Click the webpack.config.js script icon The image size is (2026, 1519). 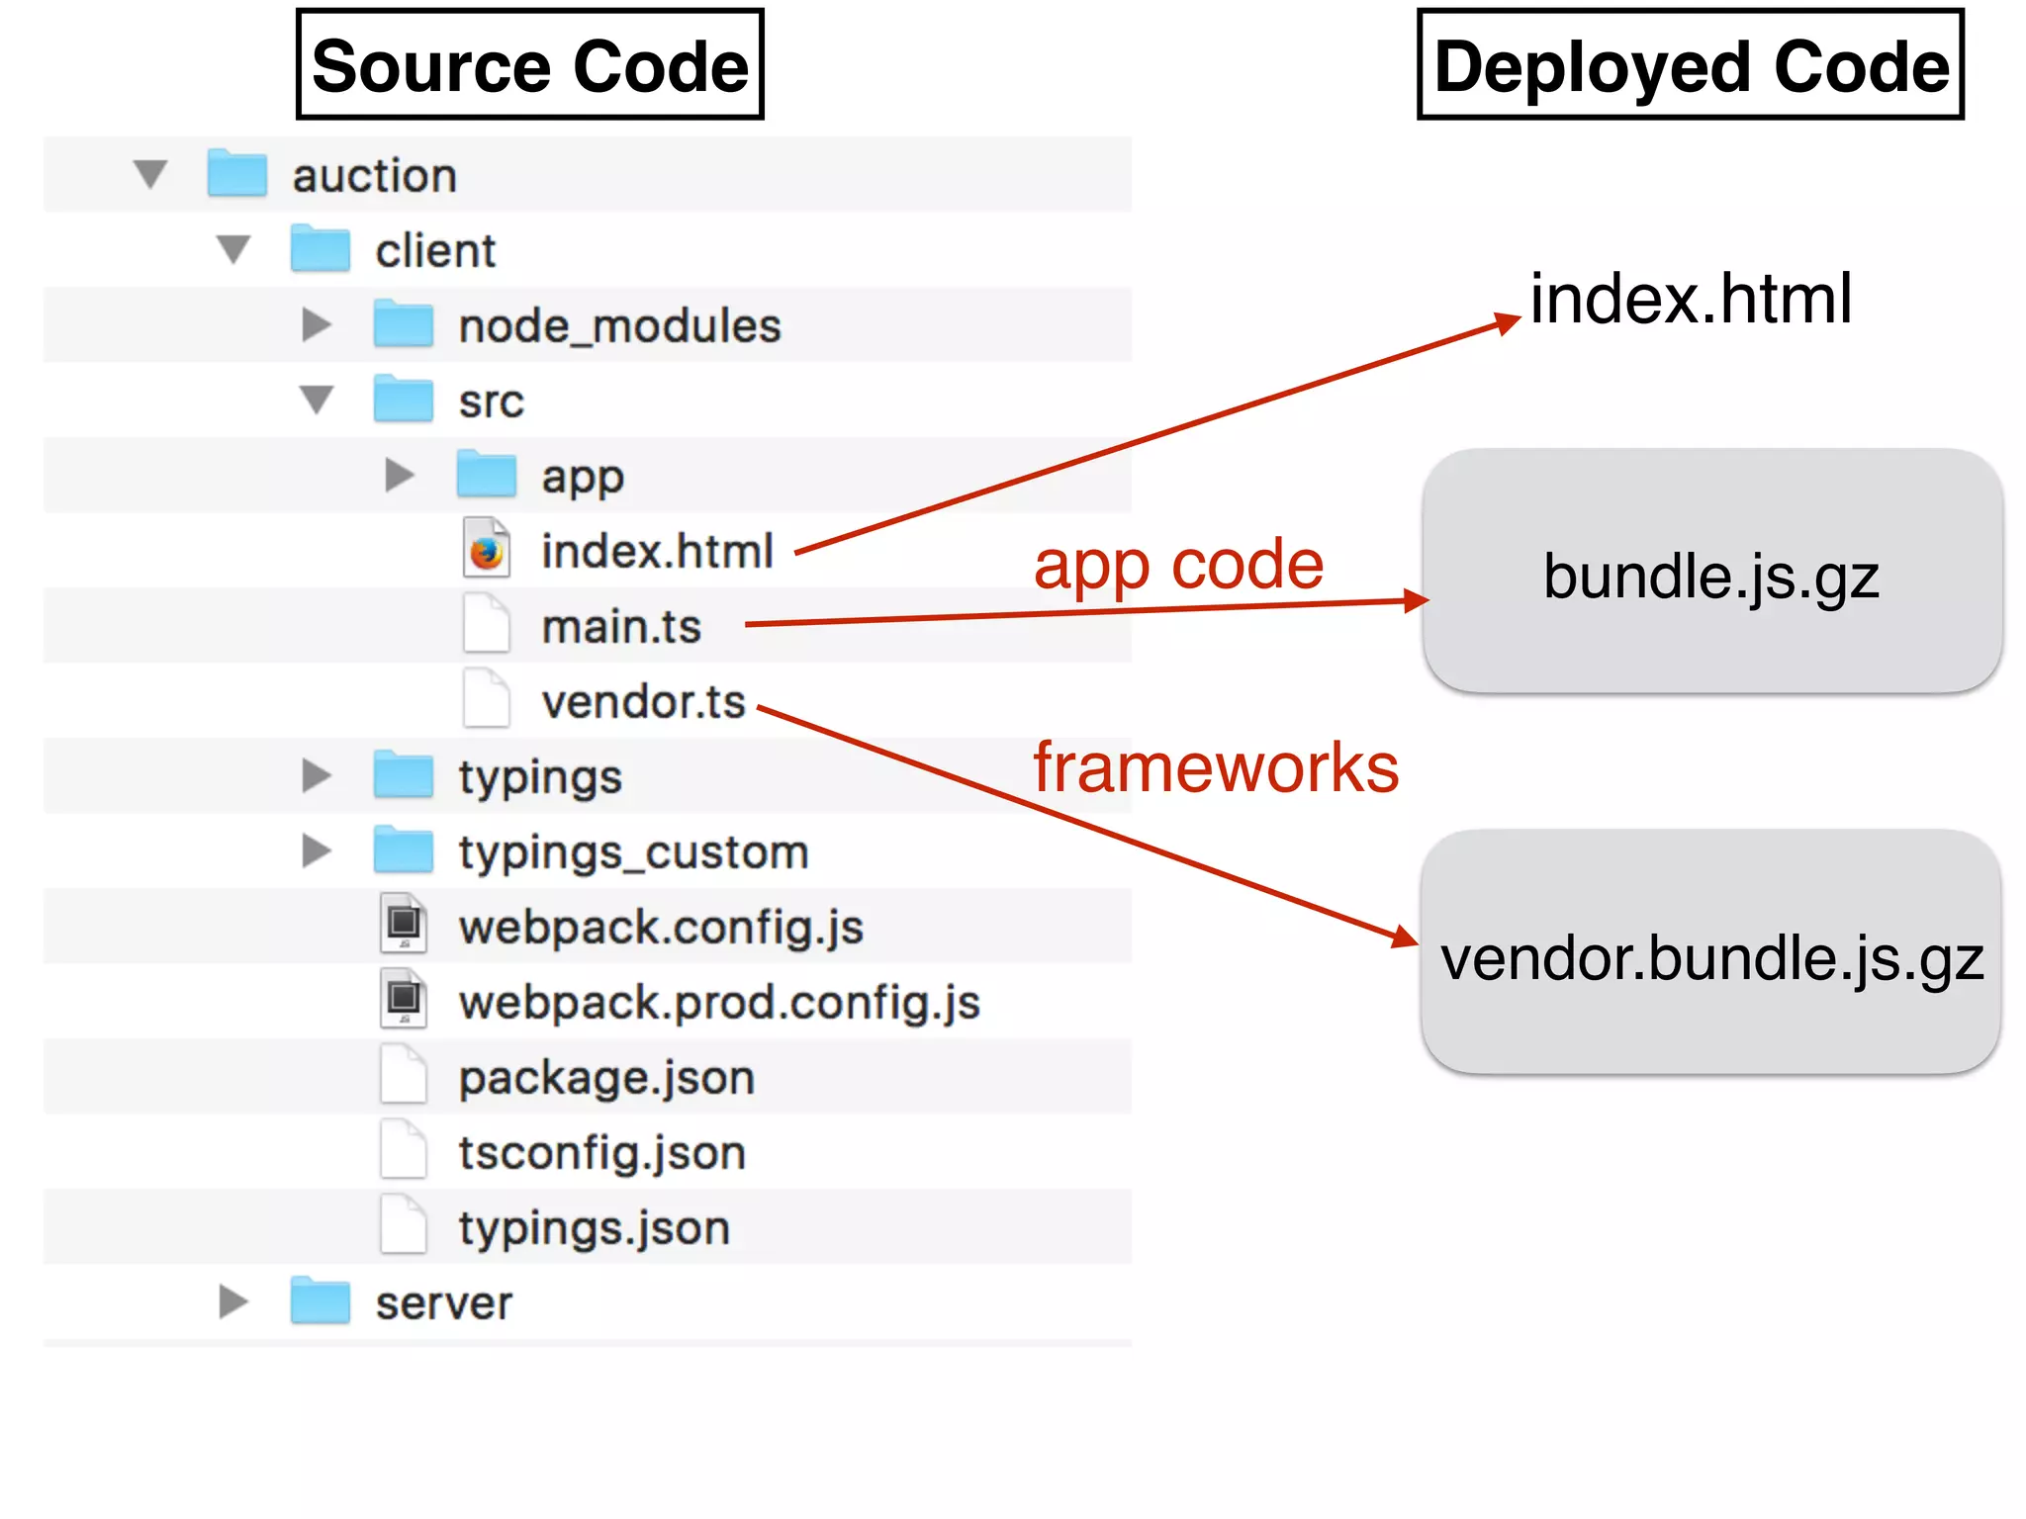tap(404, 925)
